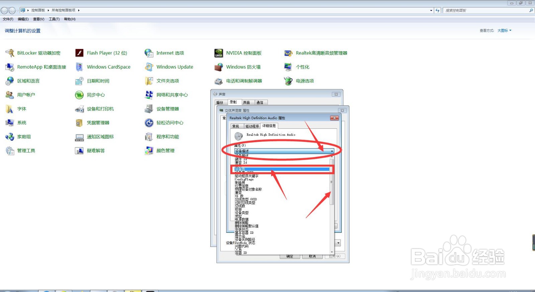
Task: Select 总线类型 GUID in property list
Action: [x=246, y=199]
